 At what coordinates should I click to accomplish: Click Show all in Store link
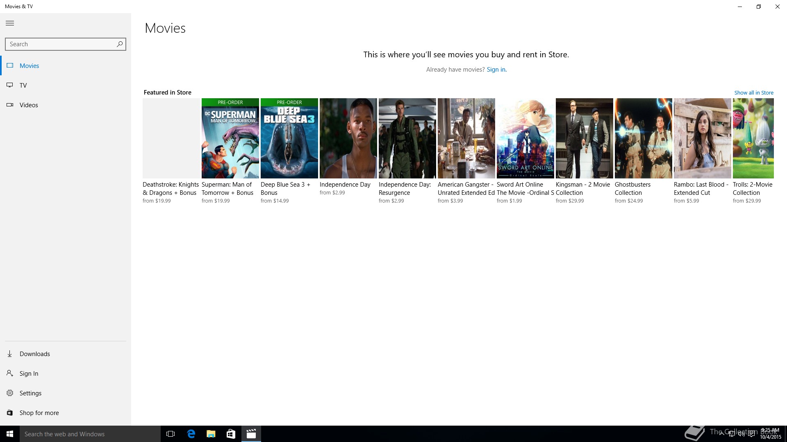[x=754, y=93]
